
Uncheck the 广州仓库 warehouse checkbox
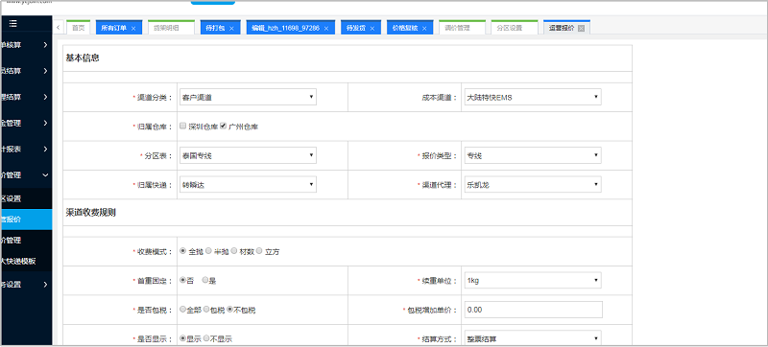223,127
